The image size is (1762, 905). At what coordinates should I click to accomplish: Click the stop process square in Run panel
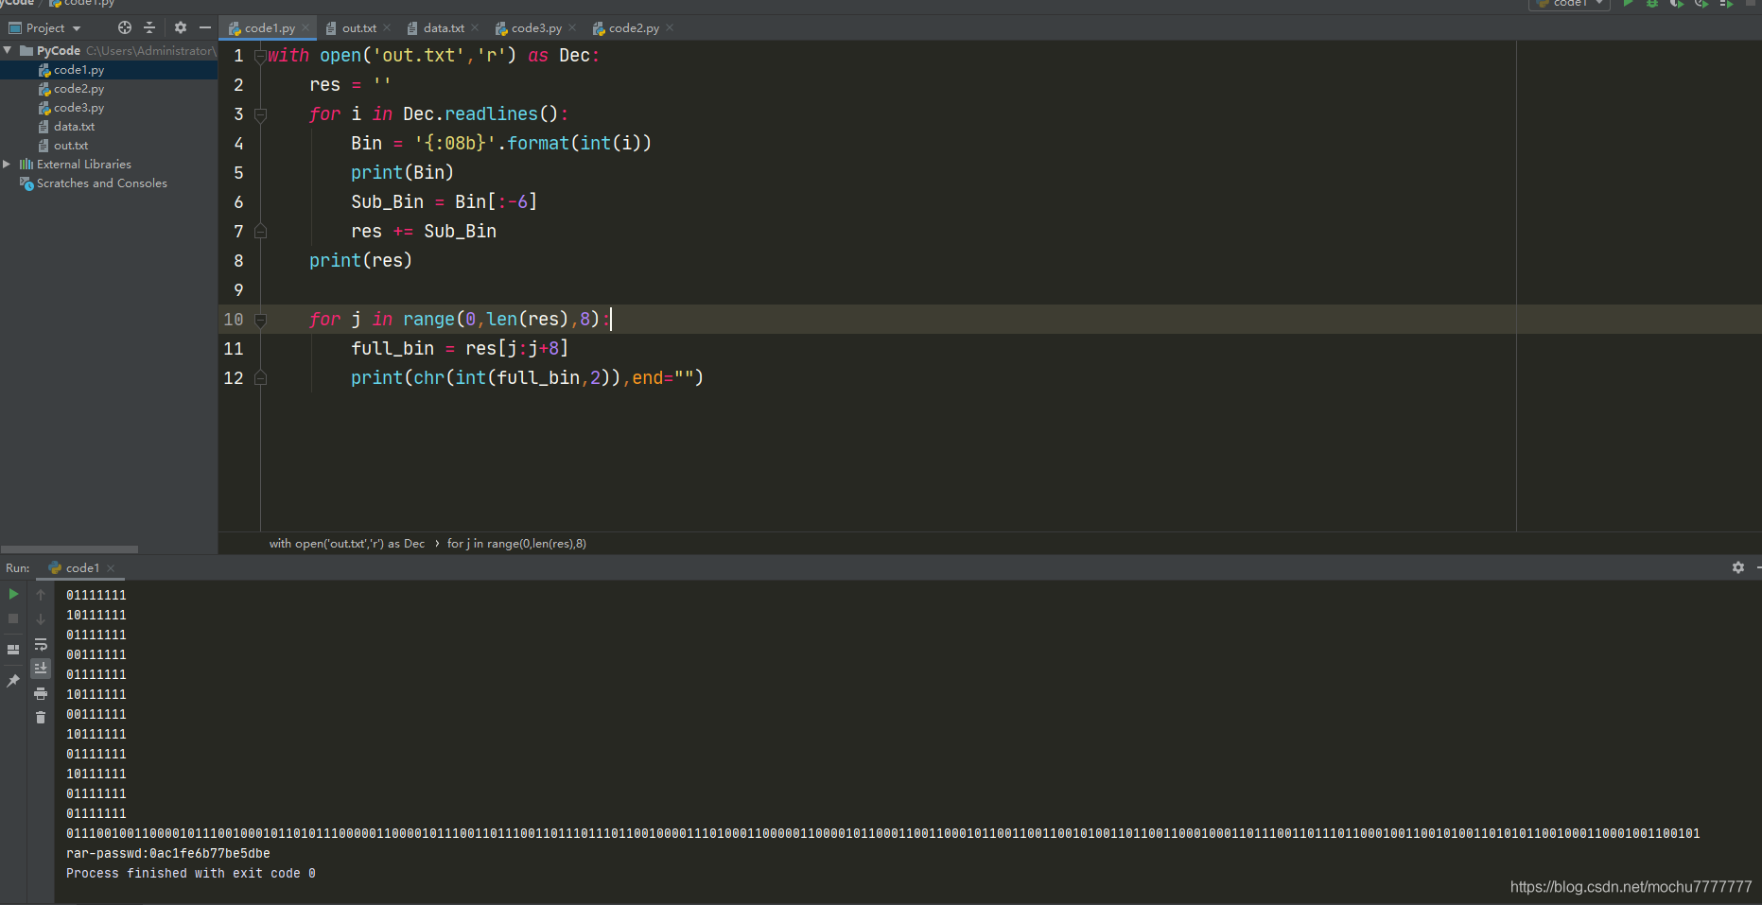click(x=13, y=618)
